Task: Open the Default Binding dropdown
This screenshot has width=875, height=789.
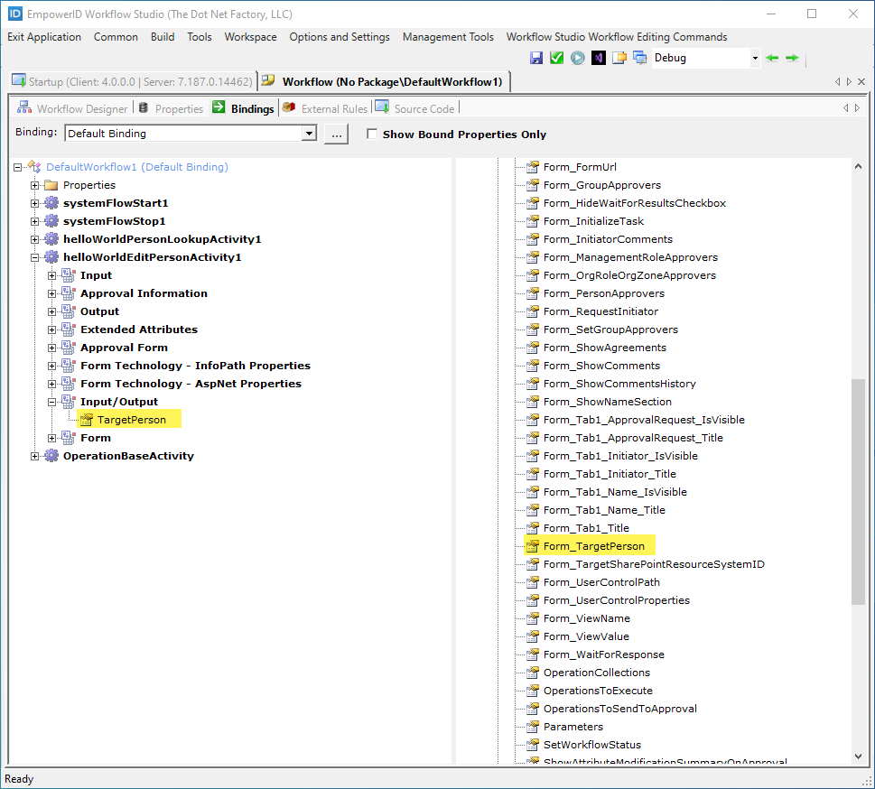Action: [309, 134]
